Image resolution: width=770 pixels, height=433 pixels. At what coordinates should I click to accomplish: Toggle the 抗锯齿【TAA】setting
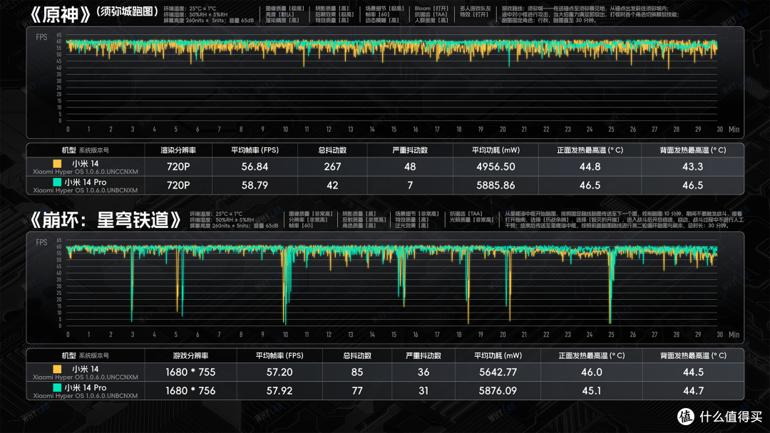[431, 16]
